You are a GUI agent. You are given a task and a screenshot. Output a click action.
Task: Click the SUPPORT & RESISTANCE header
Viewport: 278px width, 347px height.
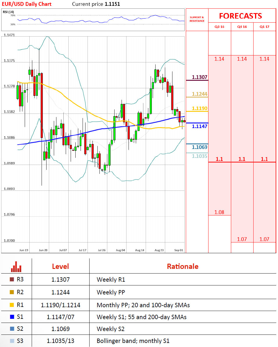197,19
